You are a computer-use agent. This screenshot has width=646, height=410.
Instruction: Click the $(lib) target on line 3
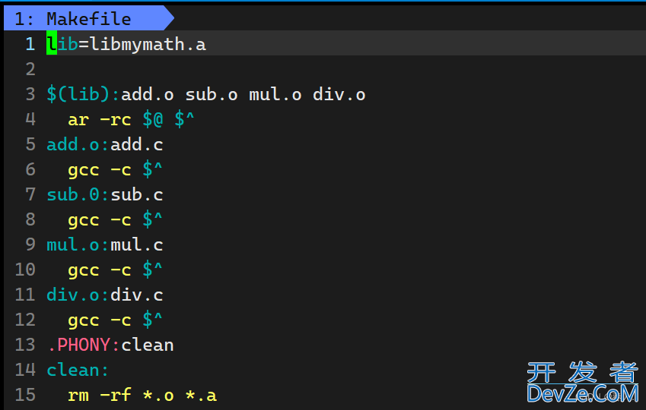pyautogui.click(x=82, y=94)
